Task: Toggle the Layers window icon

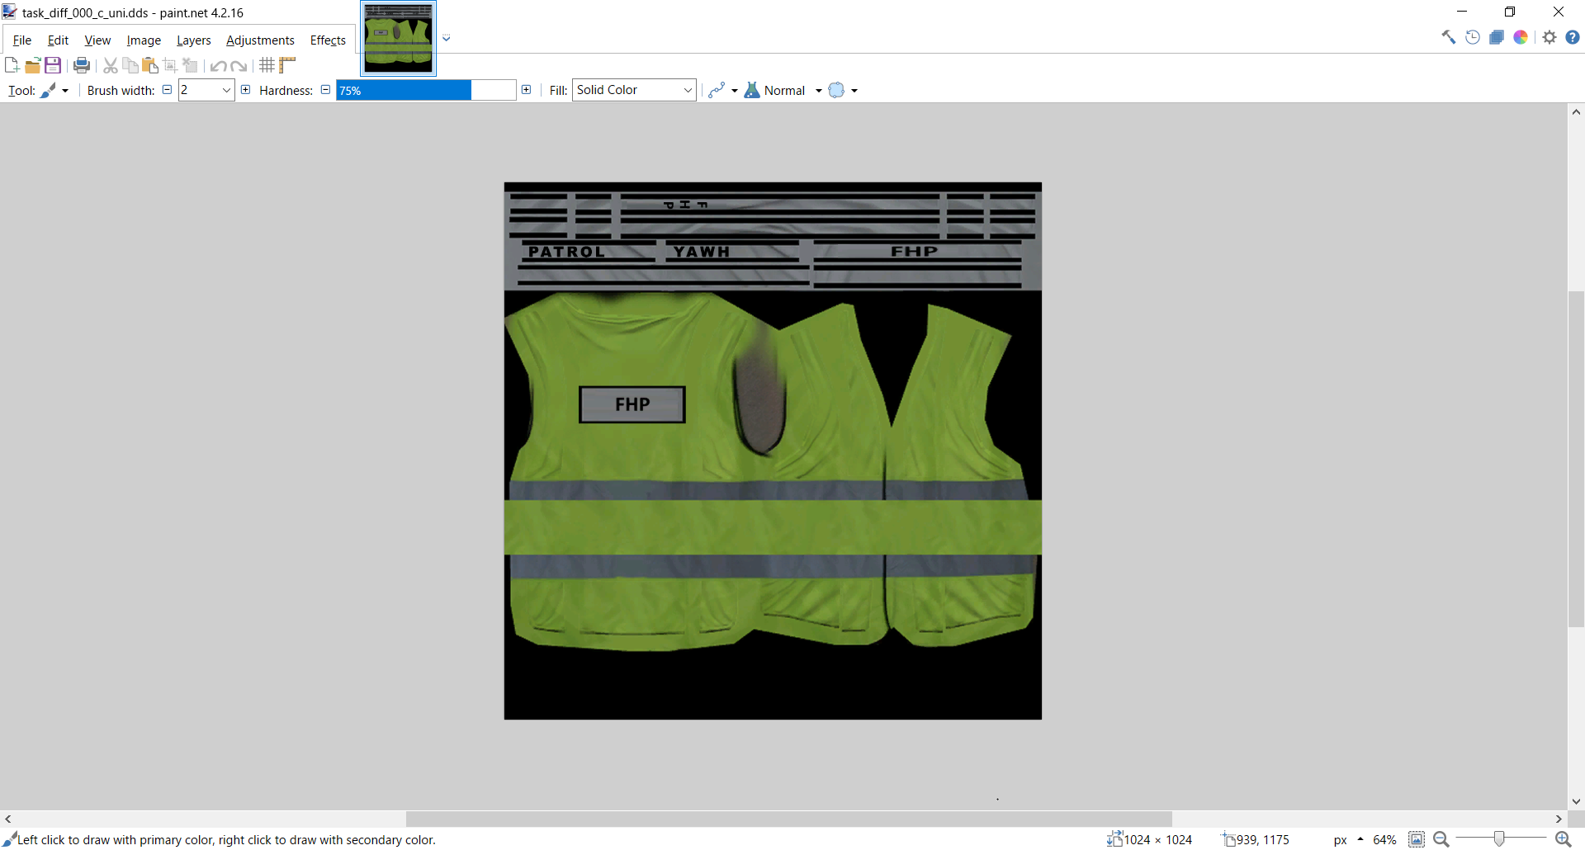Action: click(1497, 37)
